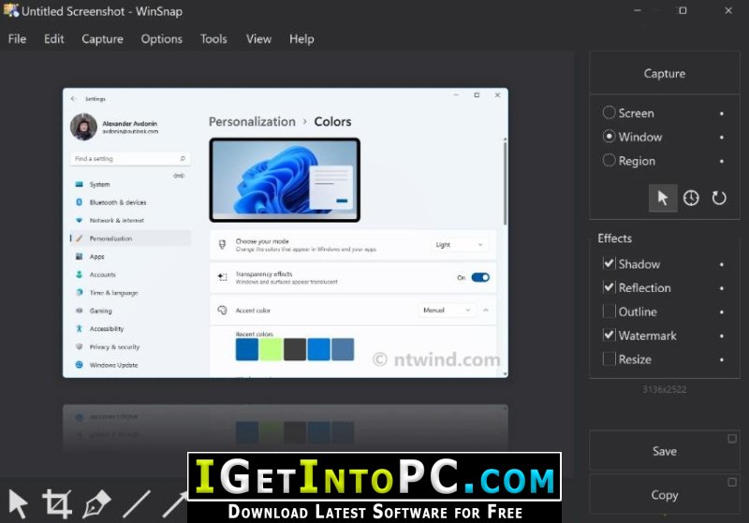Disable the Shadow effect checkbox
The width and height of the screenshot is (749, 523).
point(609,265)
